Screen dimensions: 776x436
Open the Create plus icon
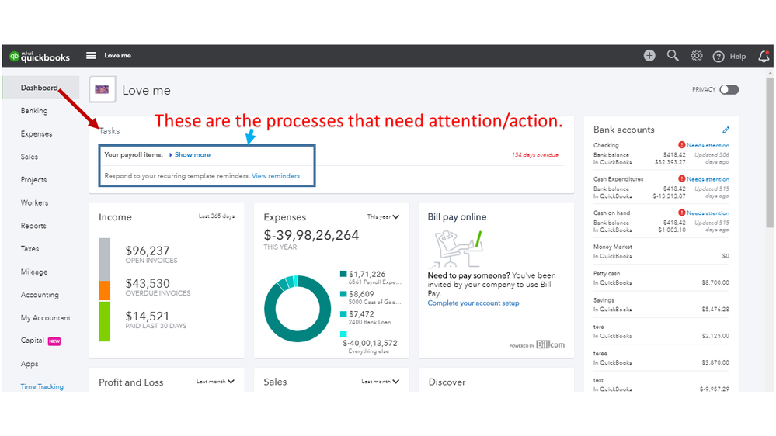coord(649,55)
